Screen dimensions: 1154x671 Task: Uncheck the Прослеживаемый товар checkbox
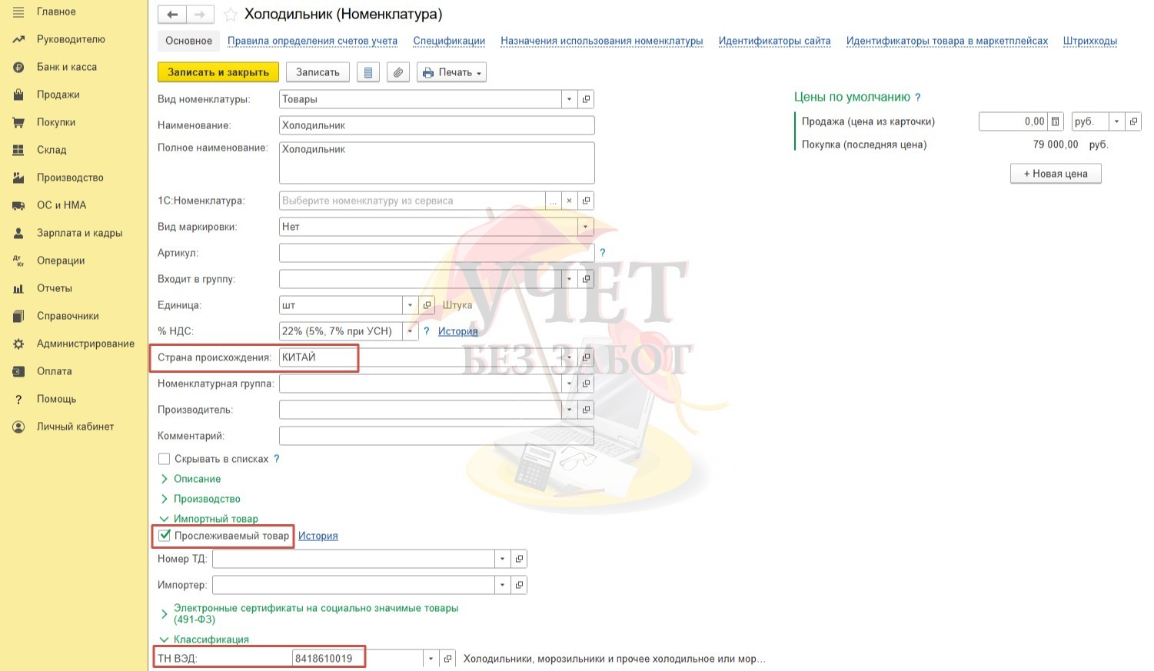click(165, 536)
